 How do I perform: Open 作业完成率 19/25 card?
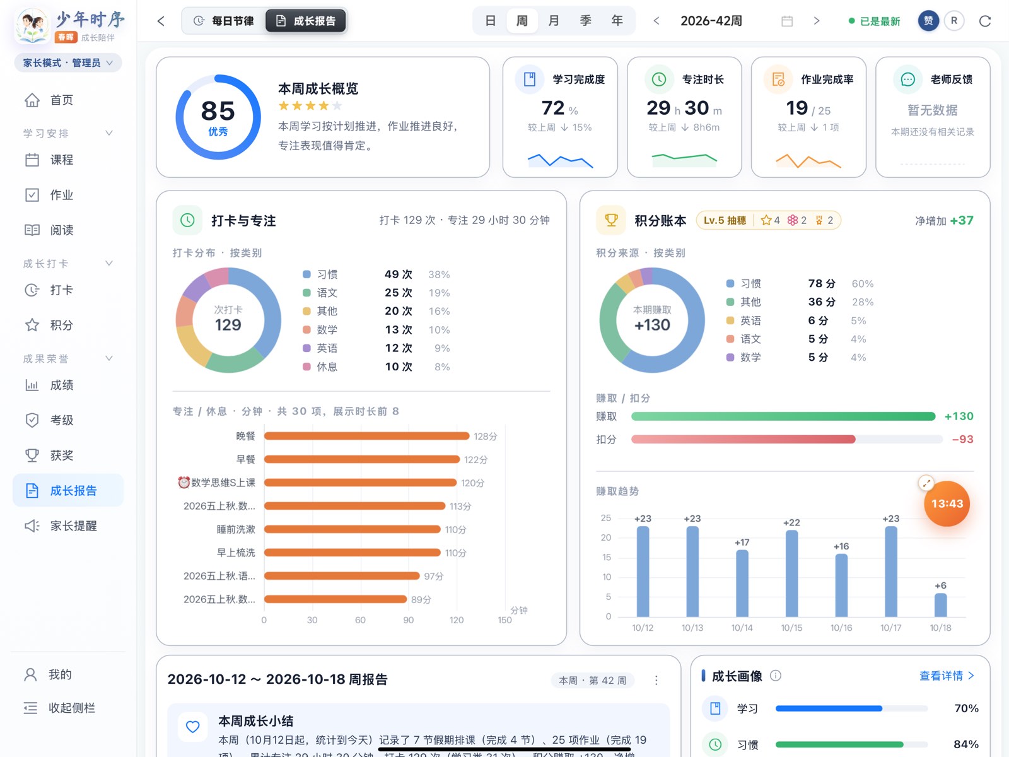pos(808,117)
